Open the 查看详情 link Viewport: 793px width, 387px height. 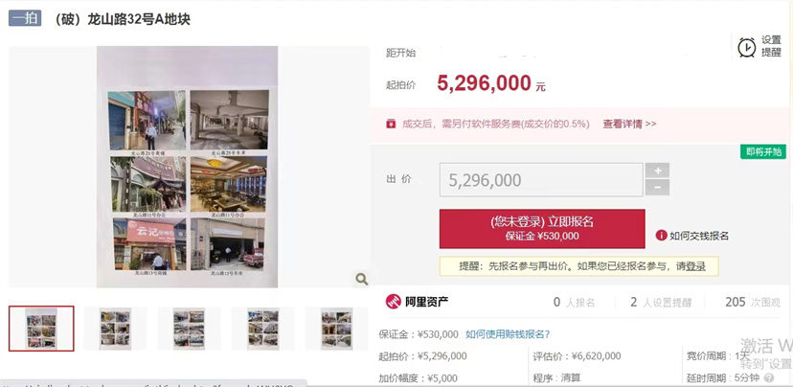pos(629,124)
